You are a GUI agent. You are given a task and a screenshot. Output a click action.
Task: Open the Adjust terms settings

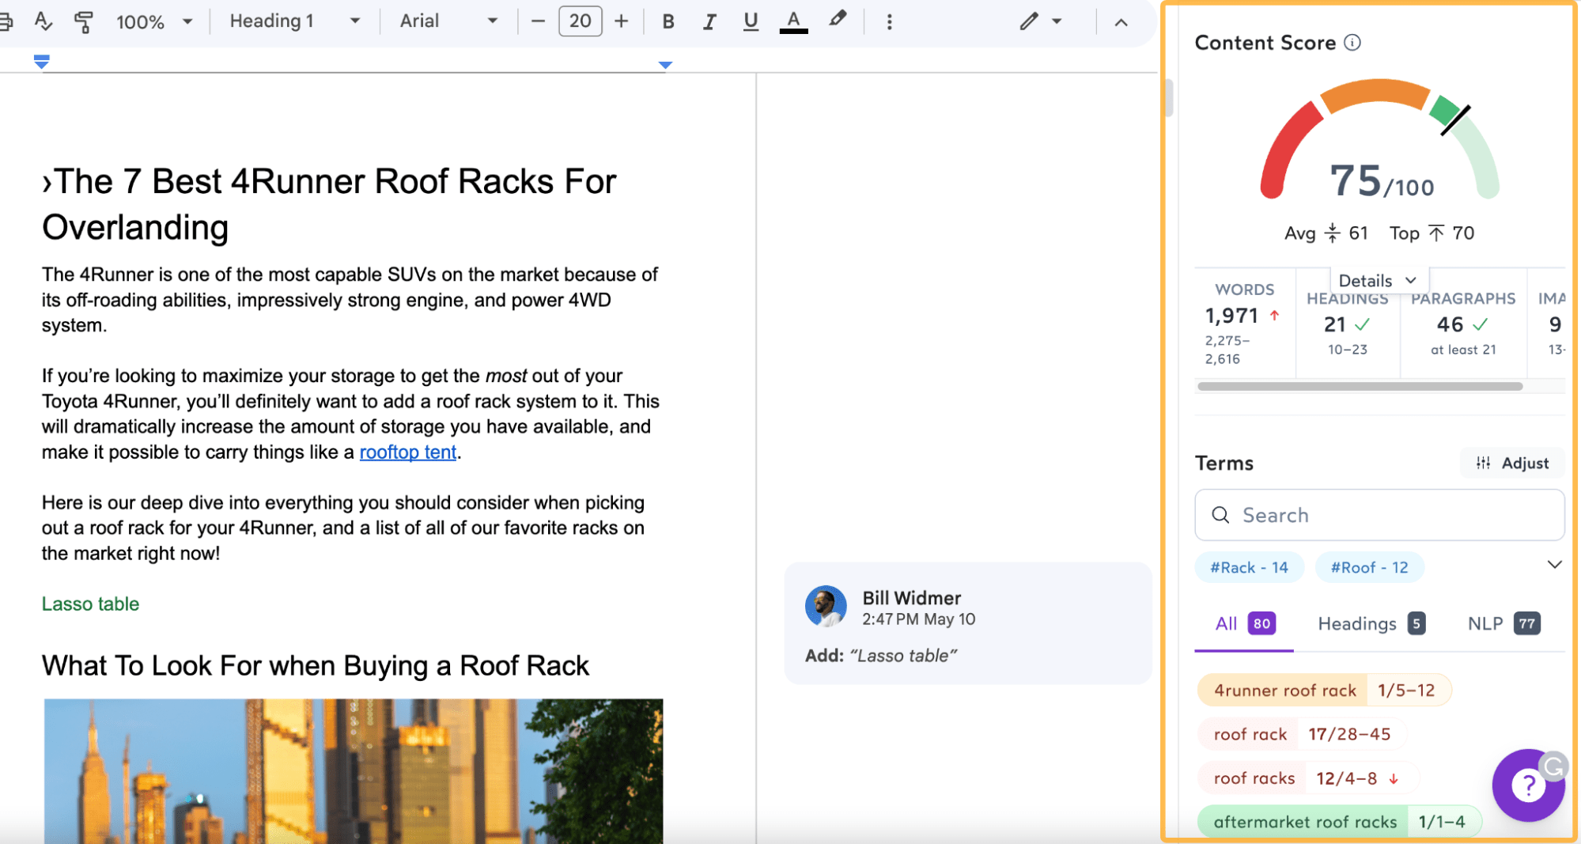pos(1511,463)
